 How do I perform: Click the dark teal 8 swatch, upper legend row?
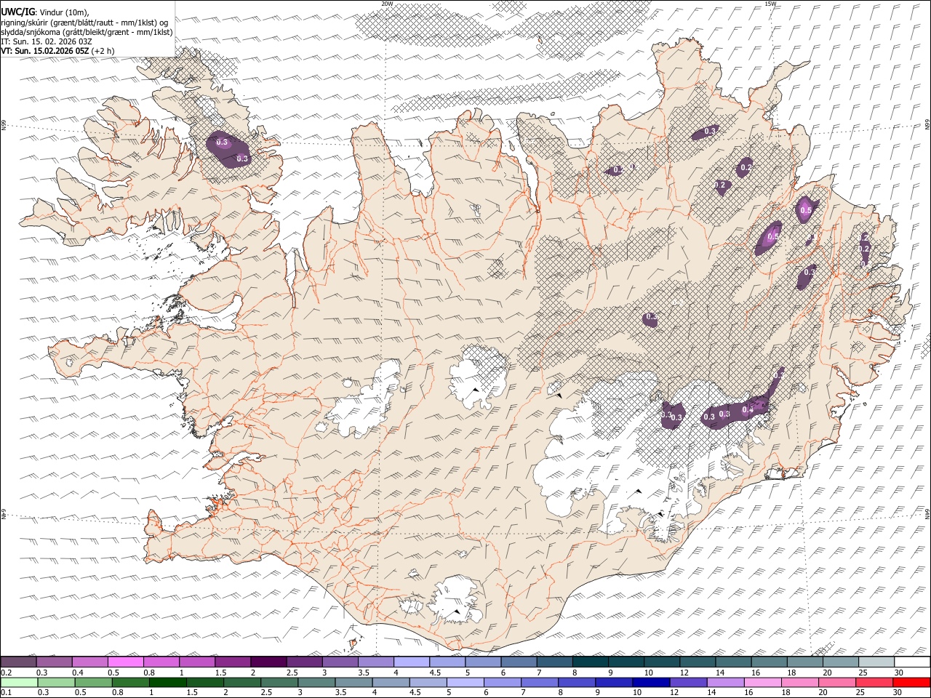coord(590,662)
